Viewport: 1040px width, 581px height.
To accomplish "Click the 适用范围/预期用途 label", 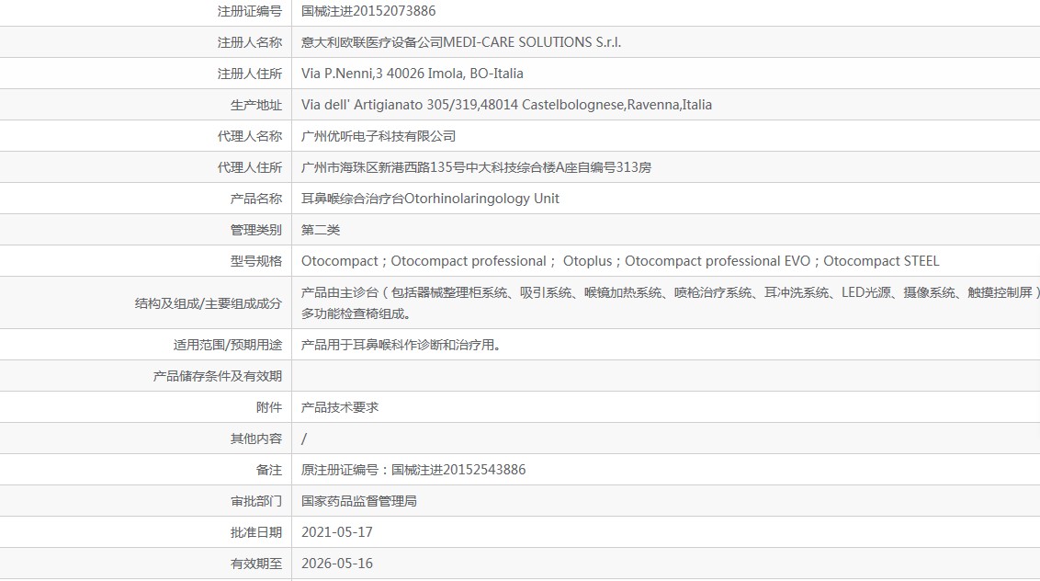I will click(x=228, y=345).
